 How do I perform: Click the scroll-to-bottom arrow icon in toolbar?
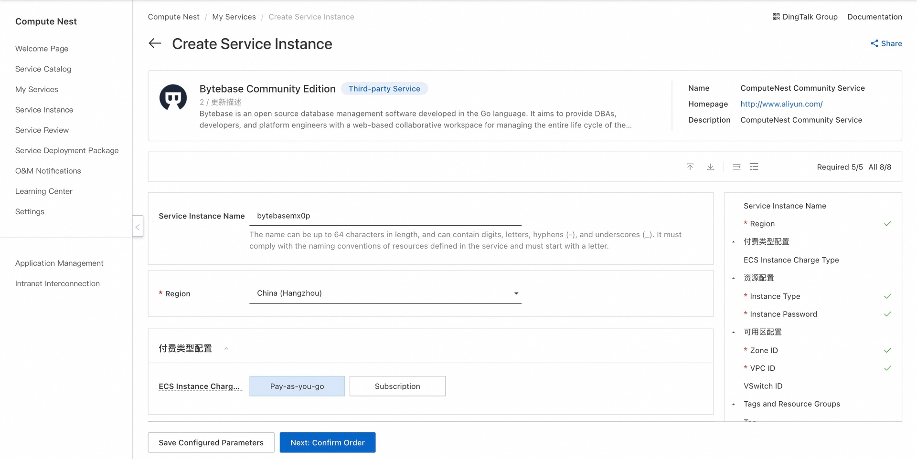pos(710,167)
